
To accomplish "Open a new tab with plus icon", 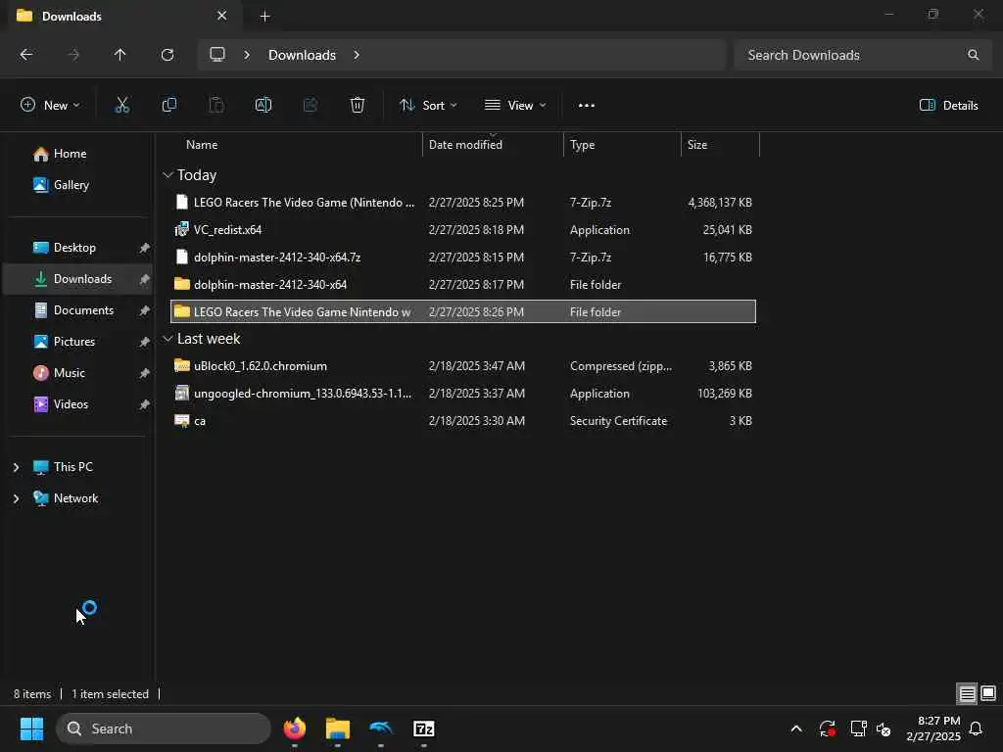I will click(x=264, y=17).
